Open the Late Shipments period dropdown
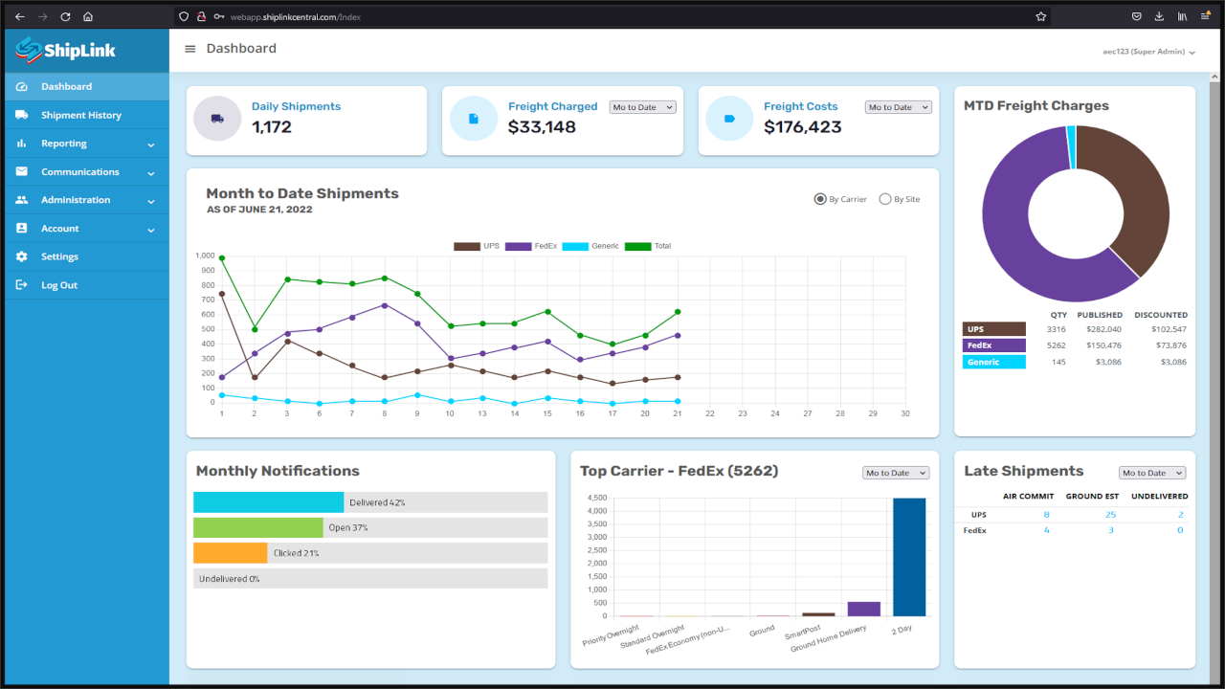This screenshot has height=689, width=1225. (x=1152, y=473)
